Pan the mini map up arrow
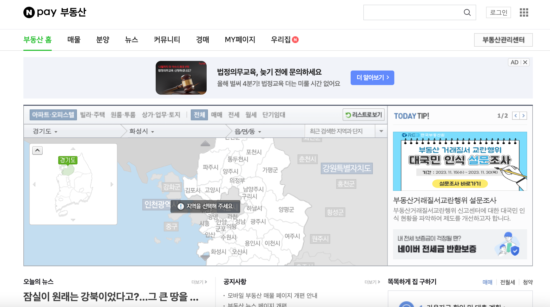The height and width of the screenshot is (307, 550). click(x=73, y=149)
